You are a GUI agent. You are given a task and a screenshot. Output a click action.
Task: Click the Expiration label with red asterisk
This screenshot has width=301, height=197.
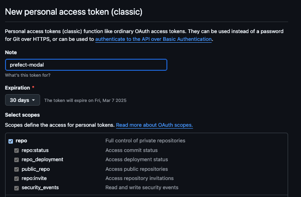tap(19, 88)
